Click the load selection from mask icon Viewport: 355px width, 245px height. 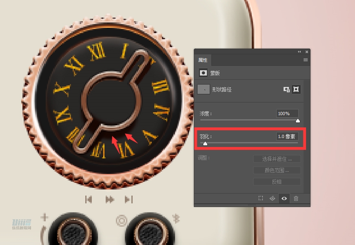(261, 198)
